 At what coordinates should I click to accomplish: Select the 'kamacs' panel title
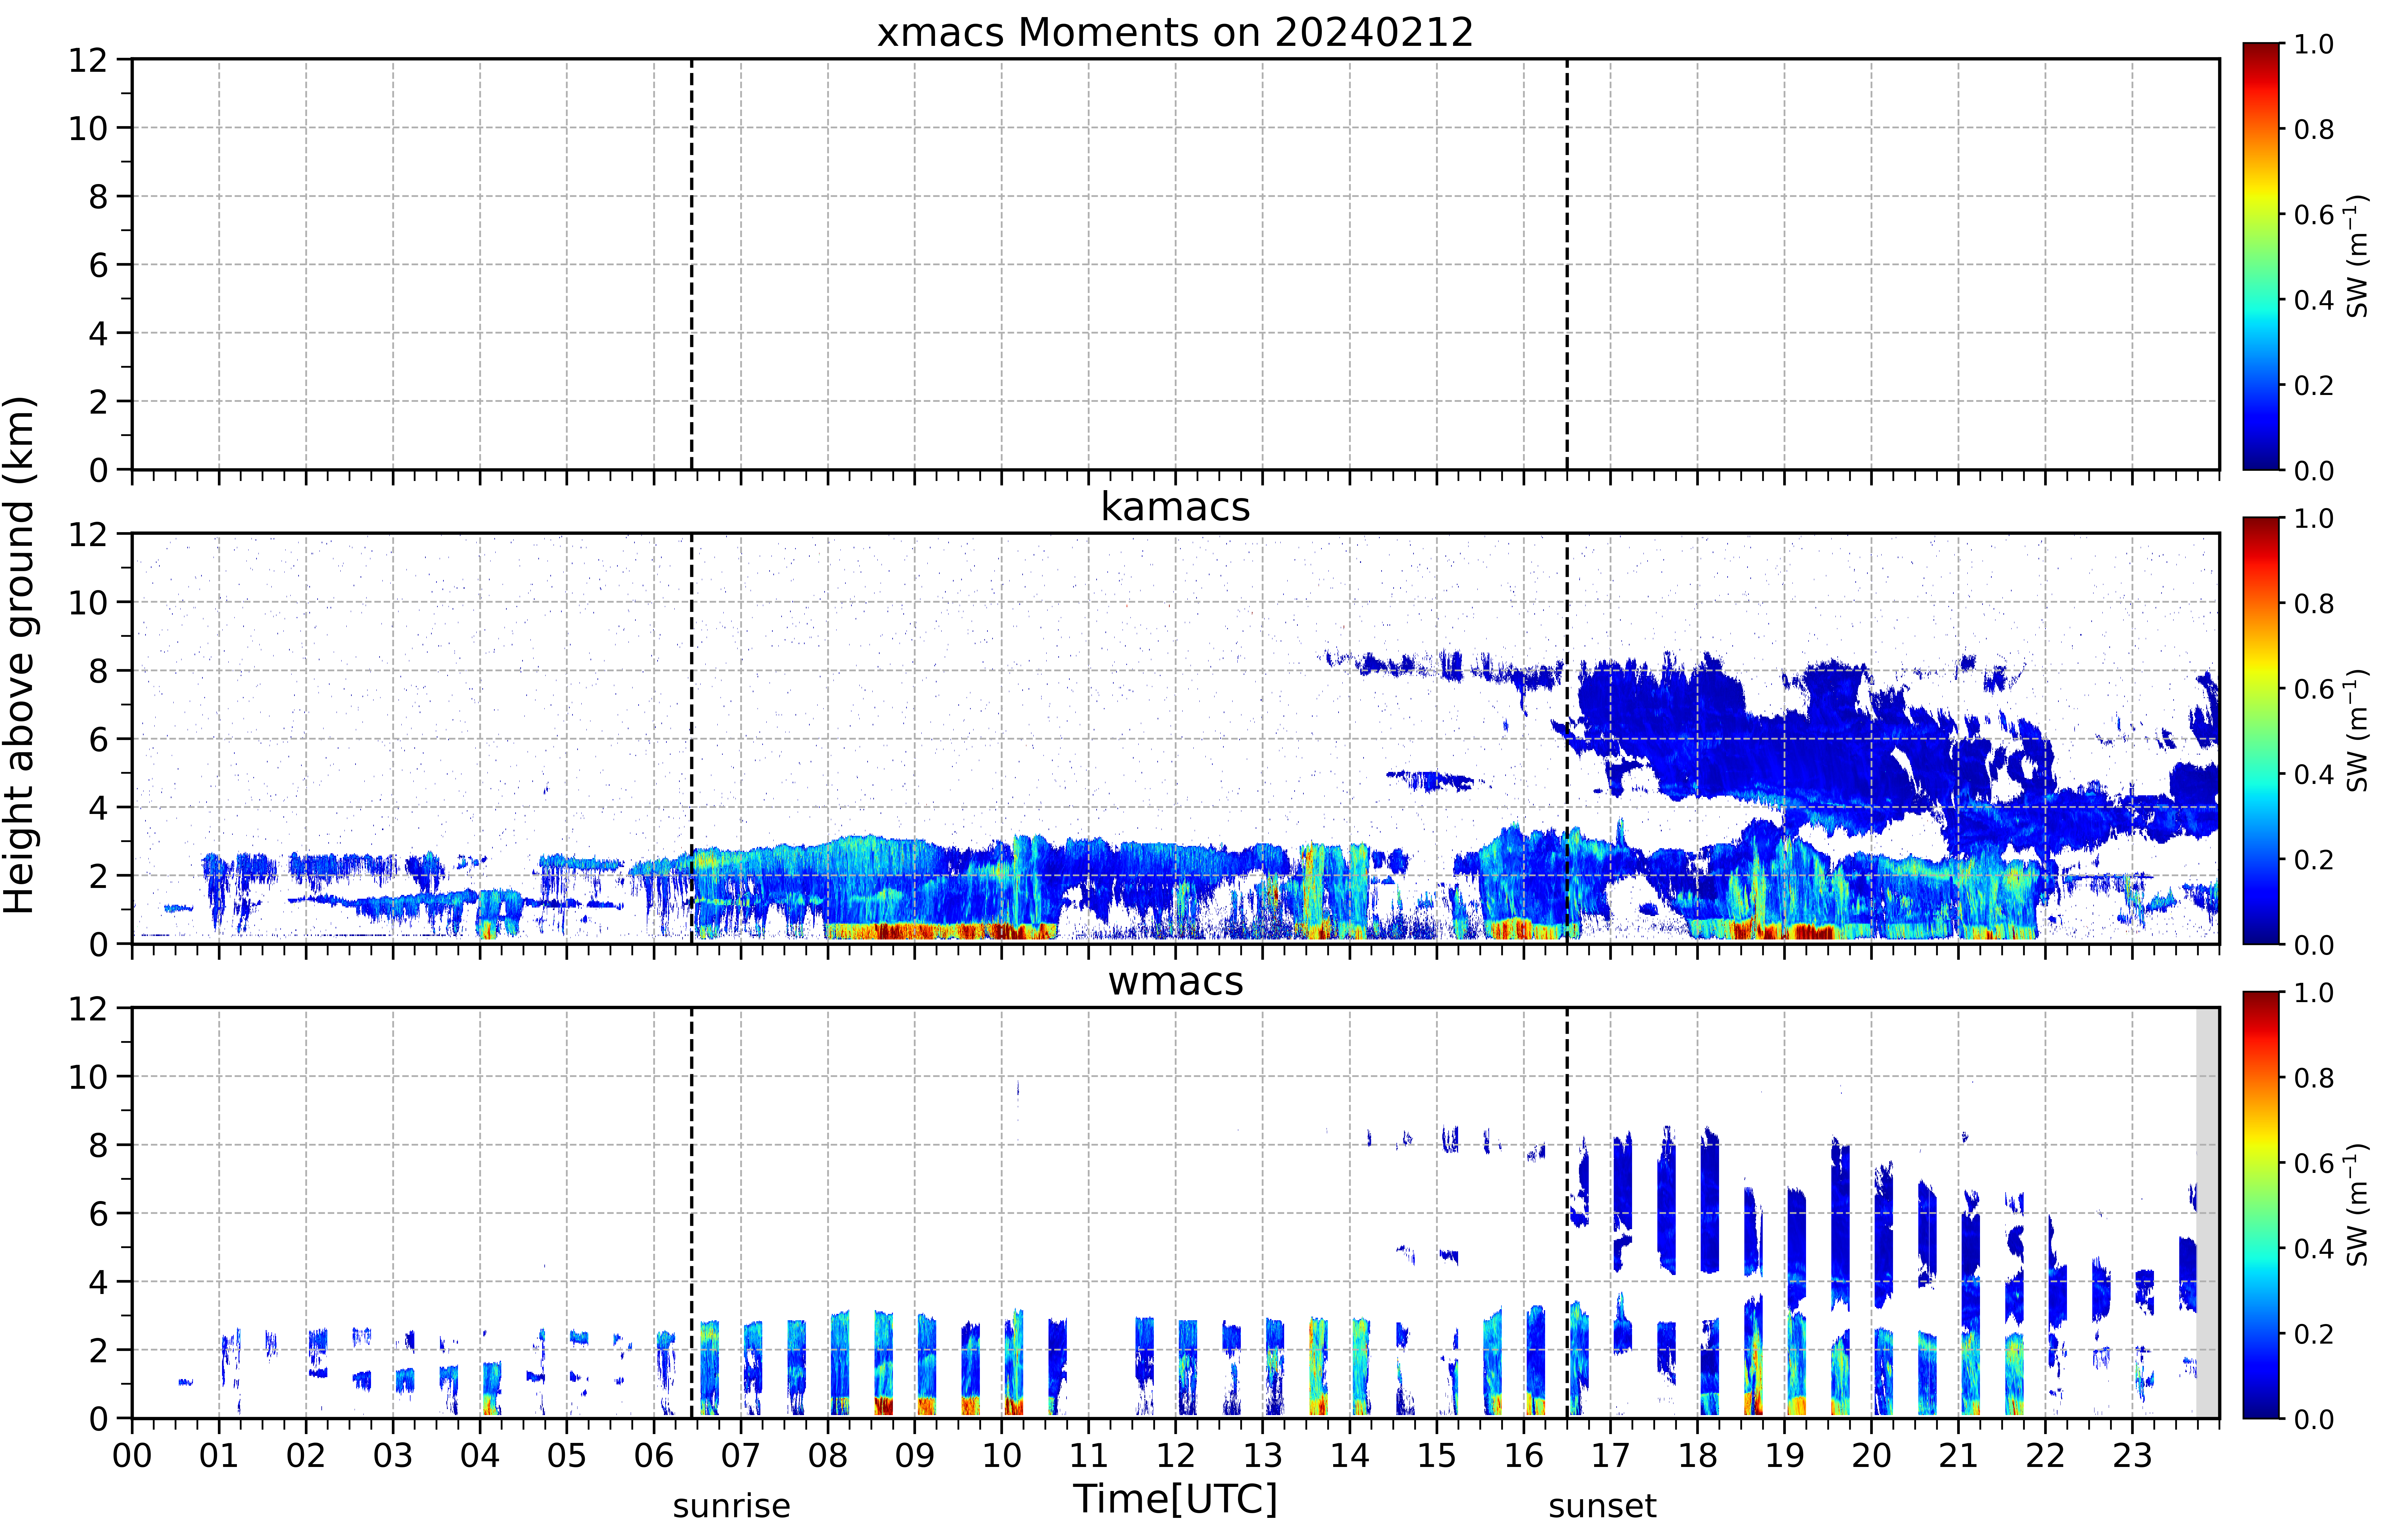[1175, 507]
